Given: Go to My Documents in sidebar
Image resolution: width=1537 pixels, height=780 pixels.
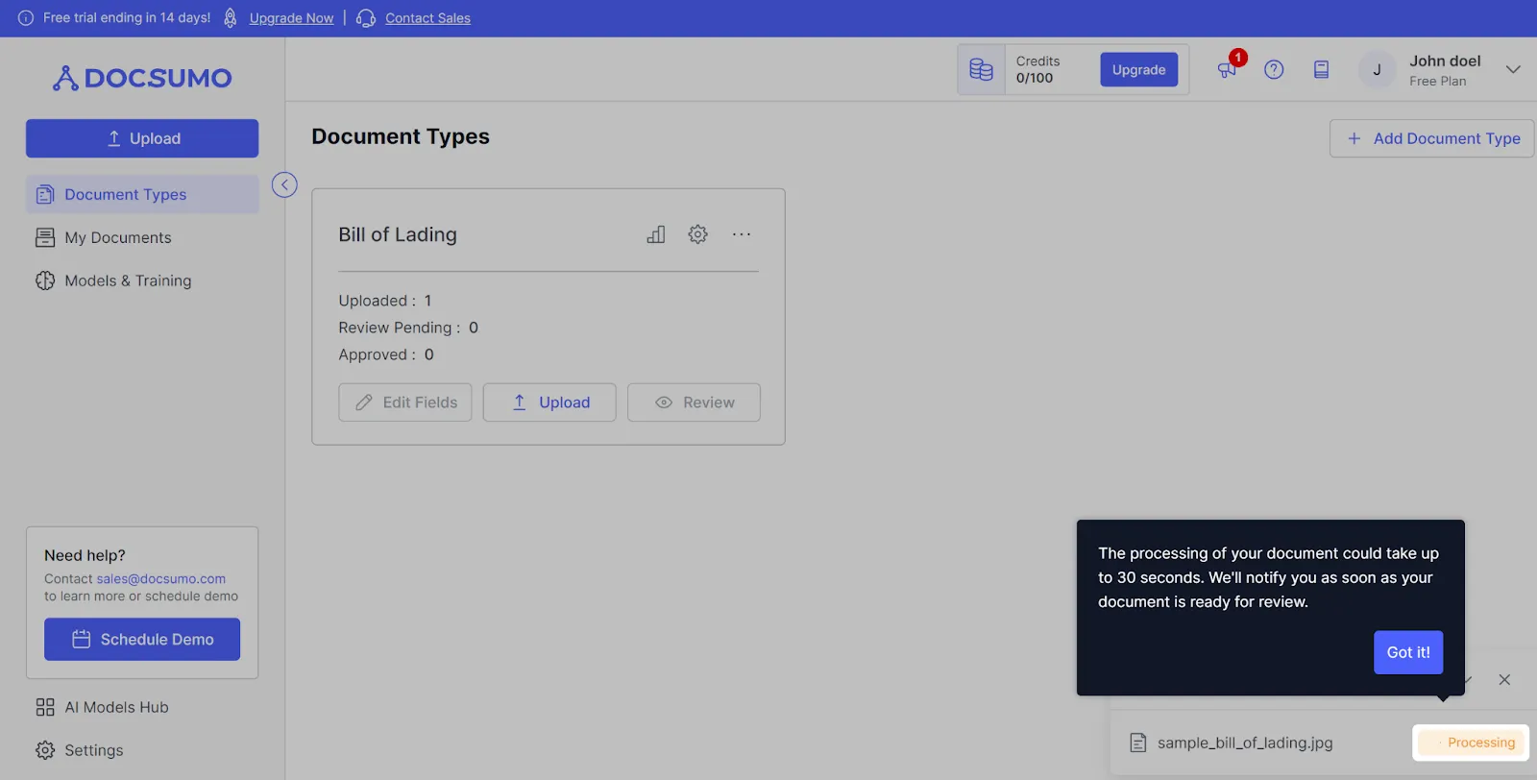Looking at the screenshot, I should point(142,237).
